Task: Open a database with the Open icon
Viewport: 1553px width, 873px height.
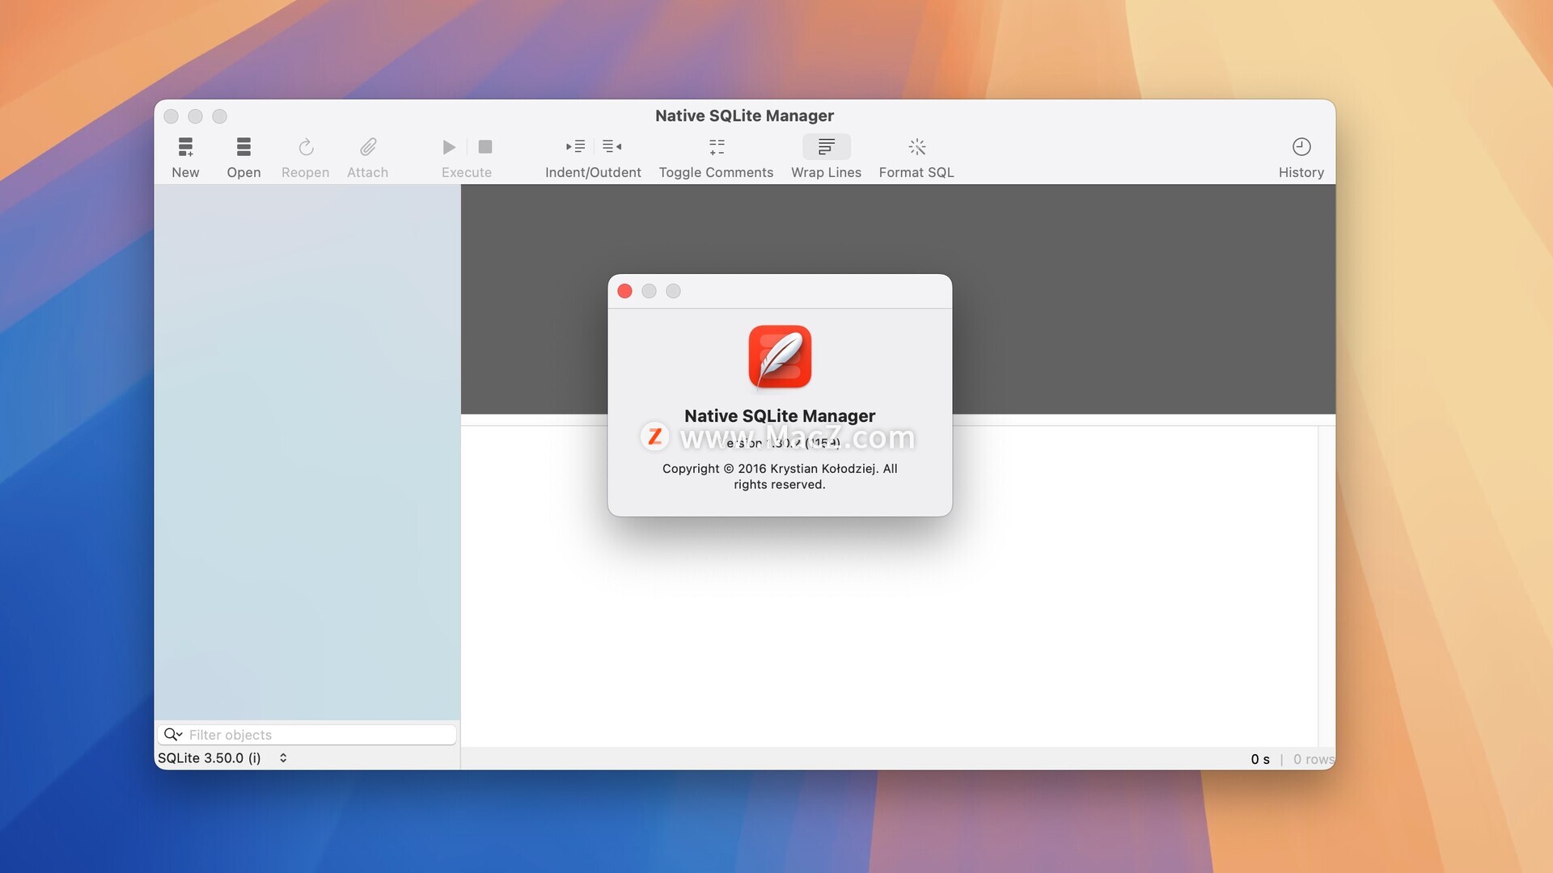Action: [243, 147]
